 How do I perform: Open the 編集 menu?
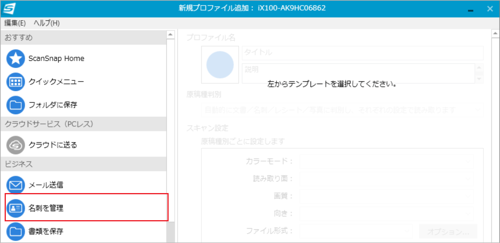coord(15,23)
